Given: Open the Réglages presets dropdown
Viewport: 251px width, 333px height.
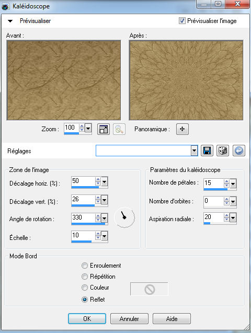Looking at the screenshot, I should 194,151.
